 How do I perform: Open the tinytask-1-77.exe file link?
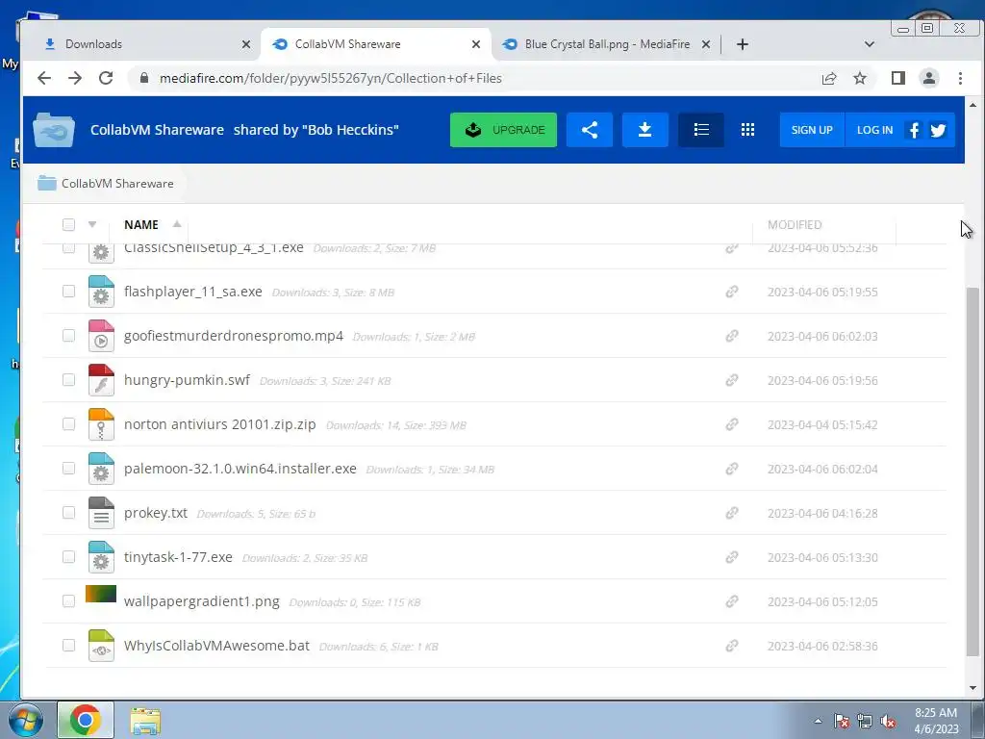pyautogui.click(x=178, y=557)
